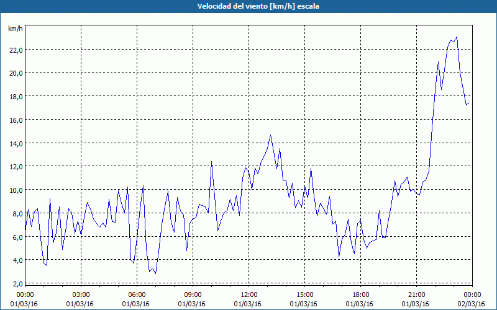Select the '20,0' y-axis value
497x310 pixels.
click(17, 73)
